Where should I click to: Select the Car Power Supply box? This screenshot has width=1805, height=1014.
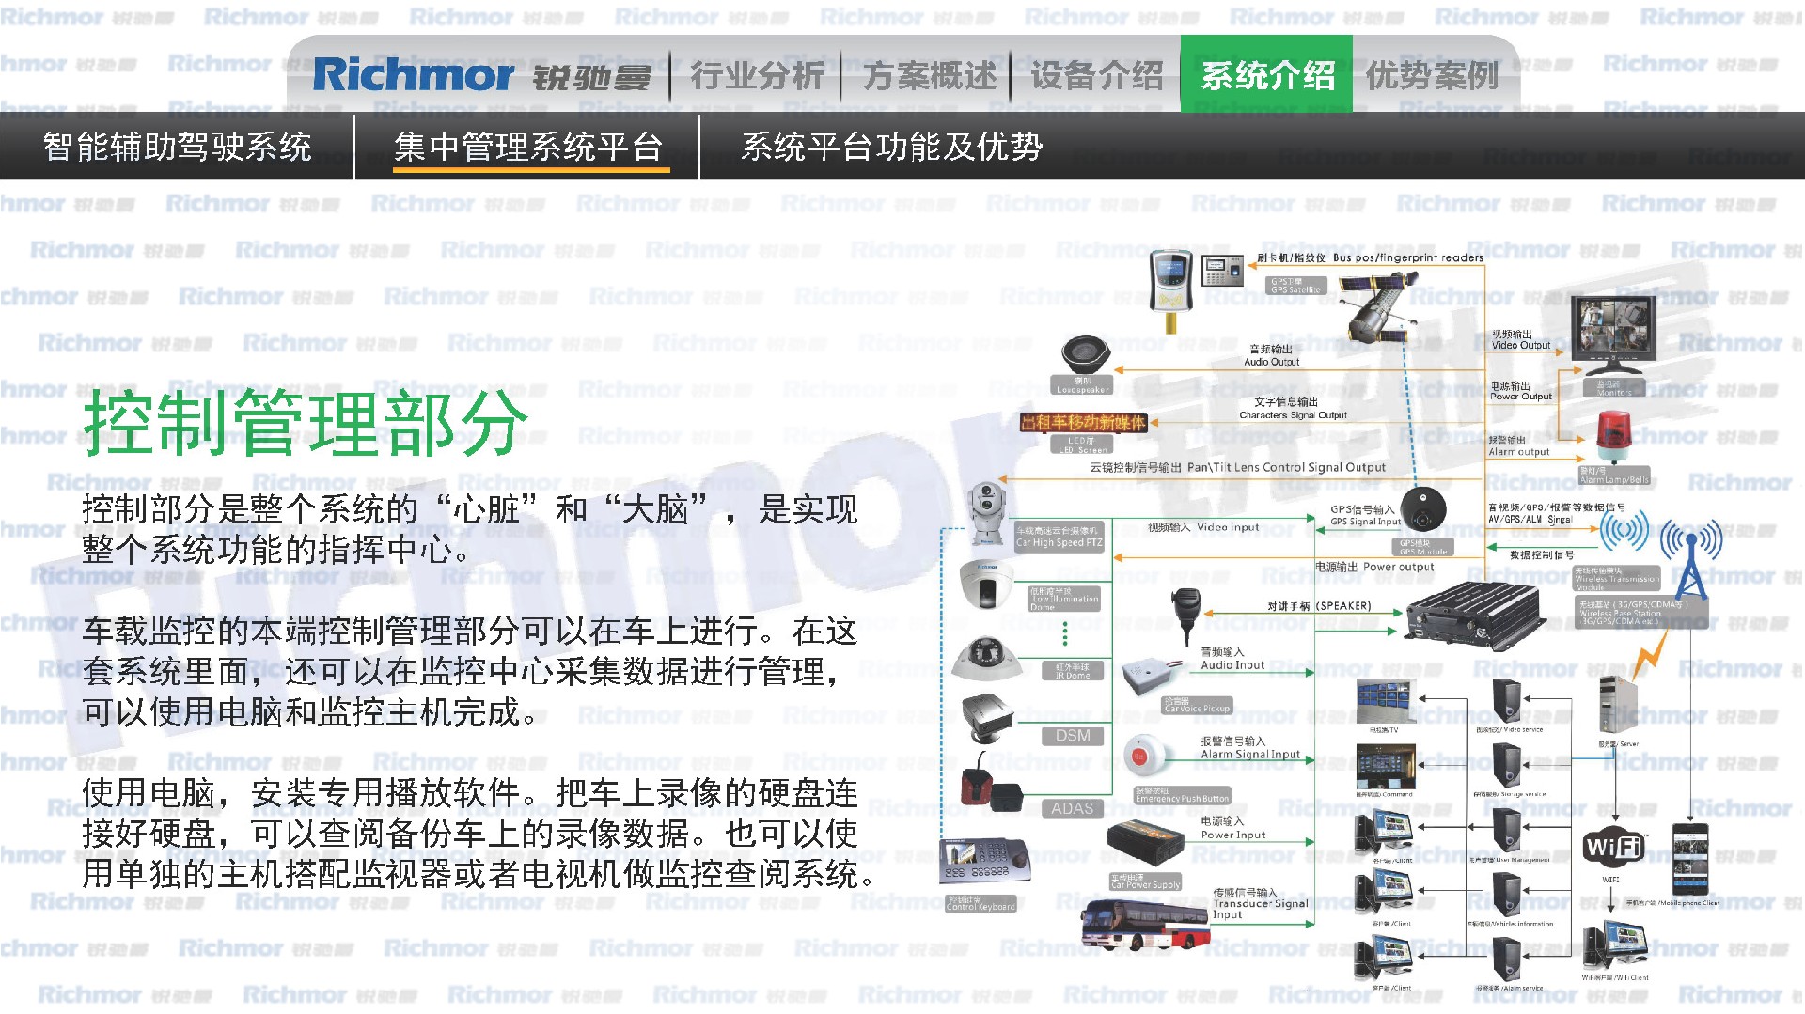[1144, 841]
